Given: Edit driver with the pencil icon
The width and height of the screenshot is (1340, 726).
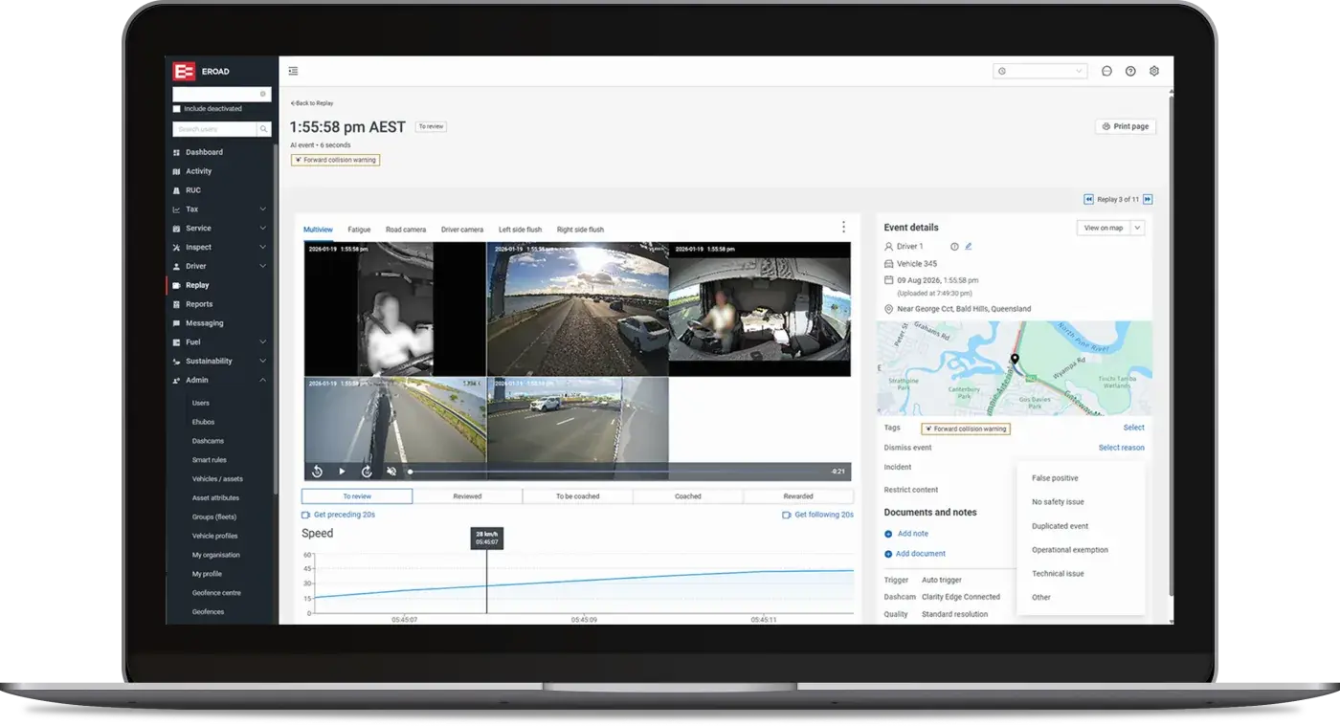Looking at the screenshot, I should click(x=968, y=246).
